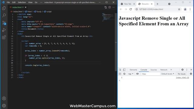Click the Open Changes icon in the editor toolbar
This screenshot has height=109, width=194.
(105, 7)
